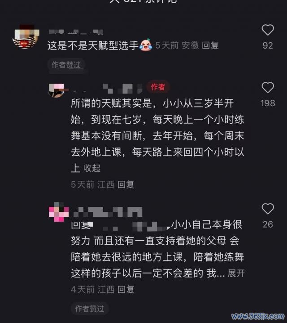Tap the mentioned user after 回复
287x323 pixels.
click(x=130, y=226)
